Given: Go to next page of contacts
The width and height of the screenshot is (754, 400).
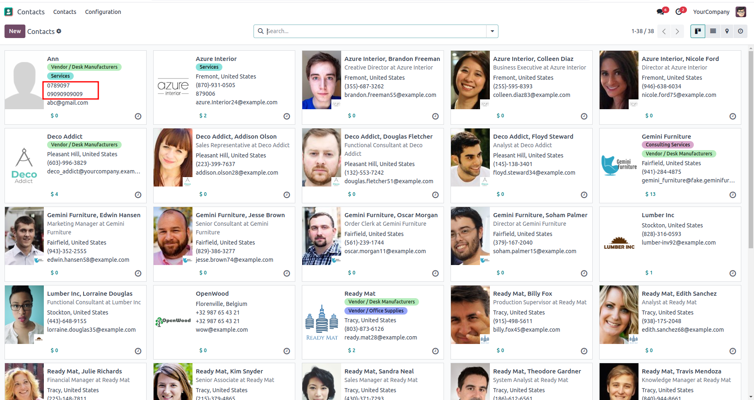Looking at the screenshot, I should click(677, 31).
